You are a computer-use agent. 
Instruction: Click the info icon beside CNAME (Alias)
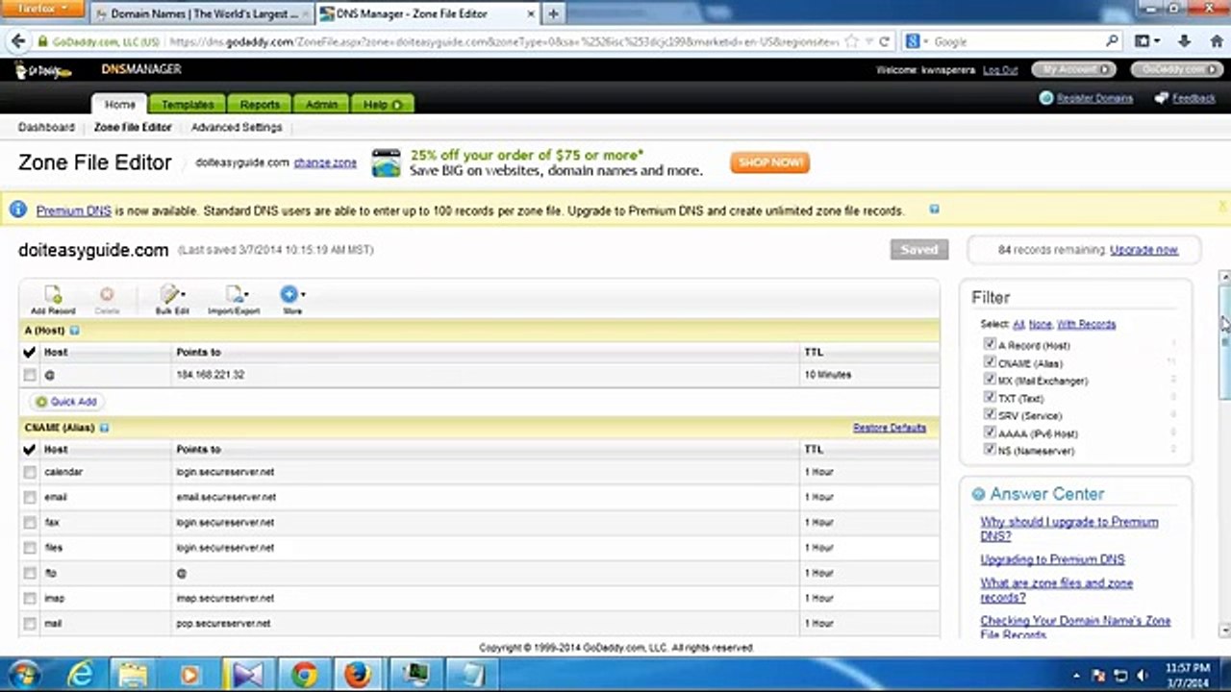pos(105,428)
